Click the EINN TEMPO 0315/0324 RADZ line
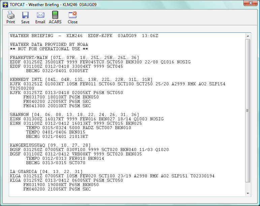Image resolution: width=260 pixels, height=206 pixels. coord(78,128)
